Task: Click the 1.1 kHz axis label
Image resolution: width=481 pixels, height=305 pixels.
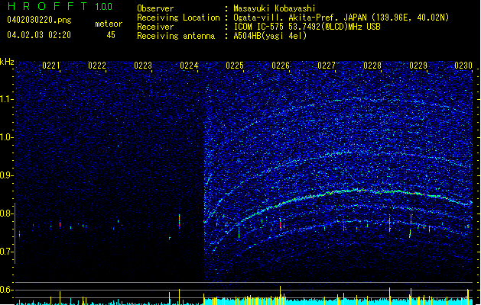Action: [7, 99]
